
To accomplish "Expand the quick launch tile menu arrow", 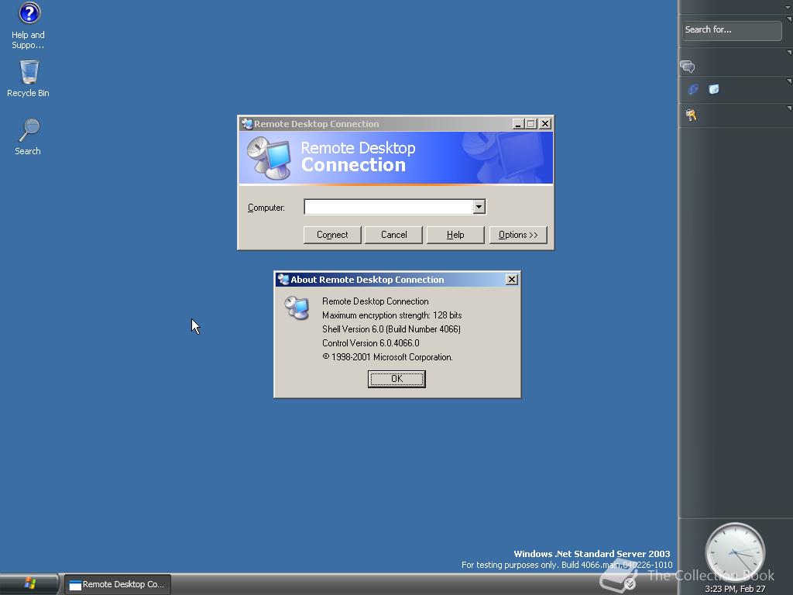I will click(789, 81).
